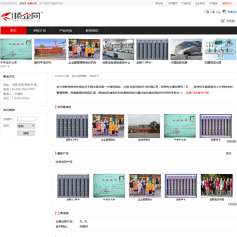Click the mobile number 13519192925

point(20,98)
